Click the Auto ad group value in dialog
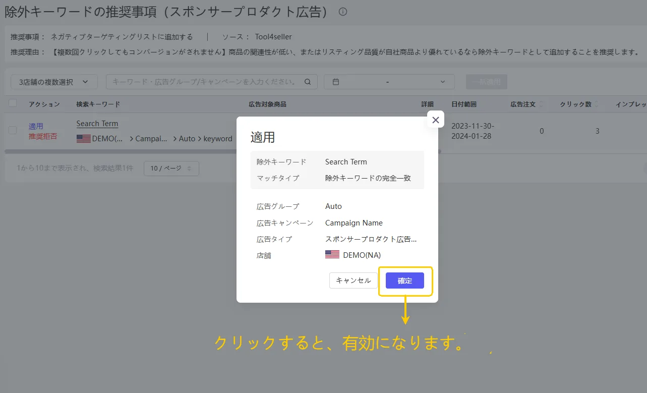Screen dimensions: 647x393 tap(333, 206)
